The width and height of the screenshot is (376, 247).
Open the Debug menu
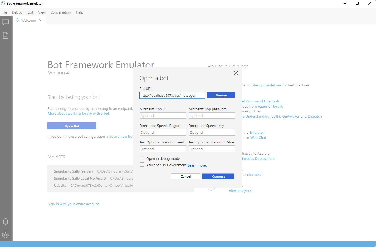tap(17, 12)
